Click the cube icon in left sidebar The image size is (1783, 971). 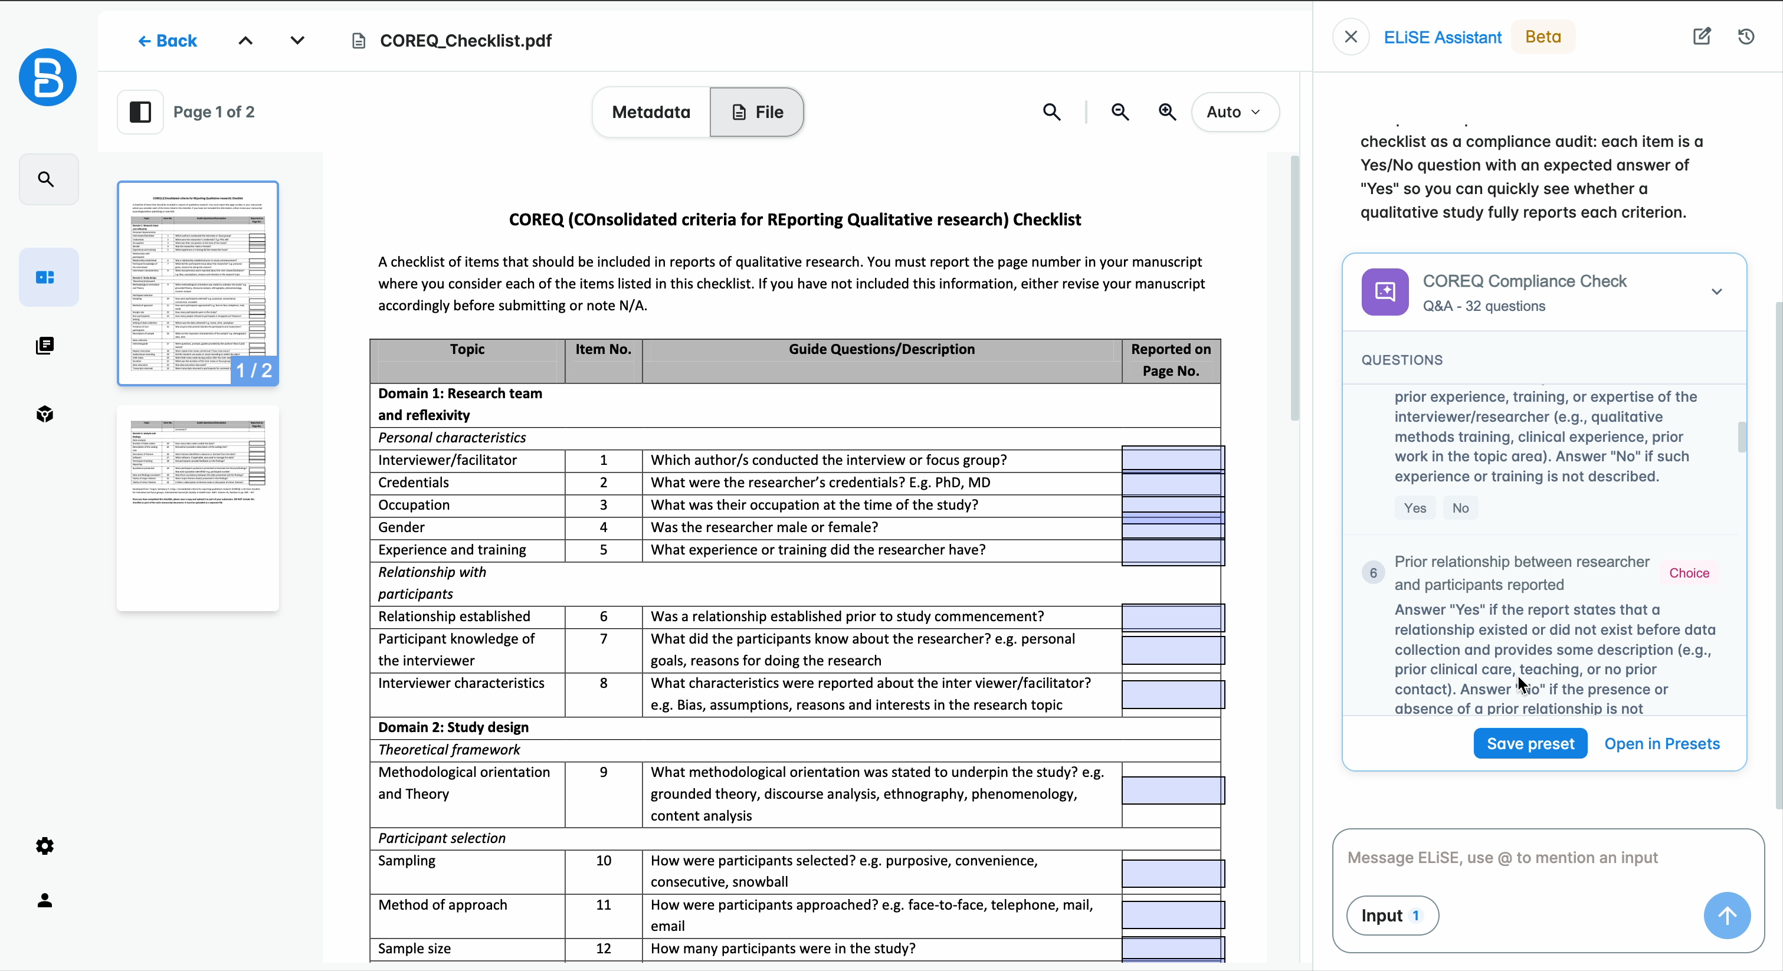click(x=45, y=414)
